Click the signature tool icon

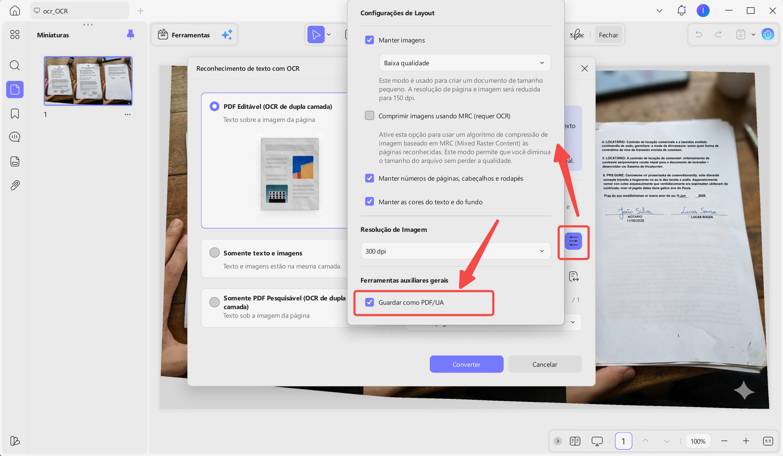click(577, 35)
